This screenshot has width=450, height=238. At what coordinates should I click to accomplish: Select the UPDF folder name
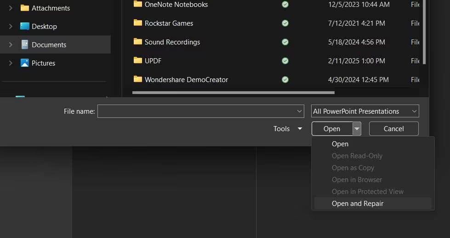153,61
